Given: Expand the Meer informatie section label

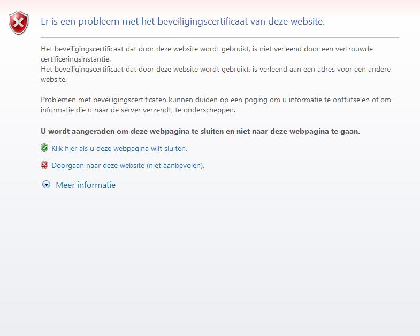Looking at the screenshot, I should (x=86, y=185).
